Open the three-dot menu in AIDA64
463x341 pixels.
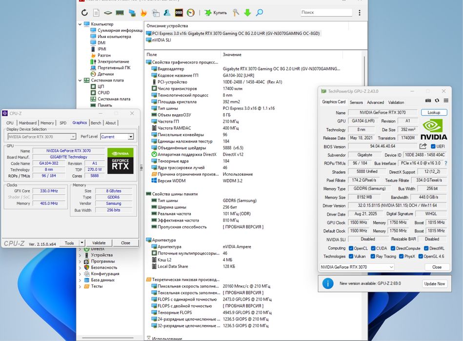(360, 13)
